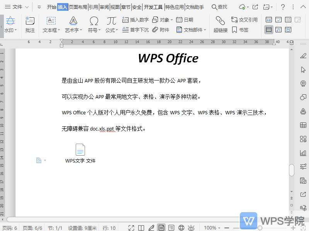Screen dimensions: 309x231
Task: Open the zoom percentage dropdown
Action: [212, 227]
